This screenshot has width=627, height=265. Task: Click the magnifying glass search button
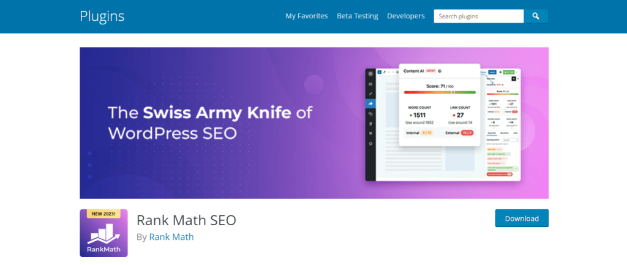tap(536, 17)
